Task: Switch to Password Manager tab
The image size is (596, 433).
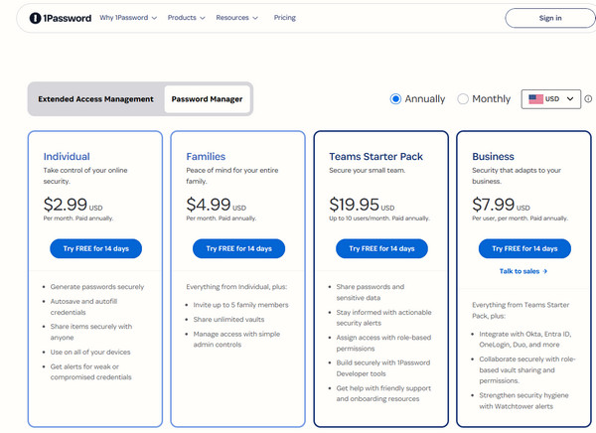Action: [x=207, y=99]
